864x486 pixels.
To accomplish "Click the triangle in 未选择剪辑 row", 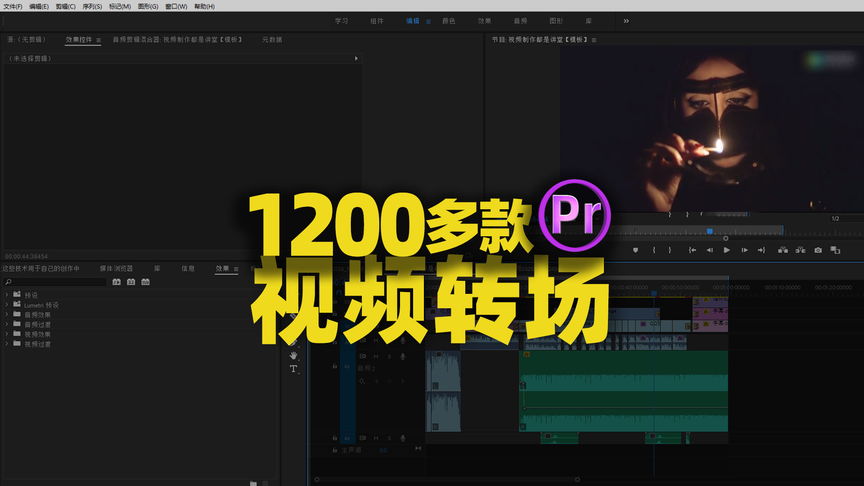I will pos(356,58).
